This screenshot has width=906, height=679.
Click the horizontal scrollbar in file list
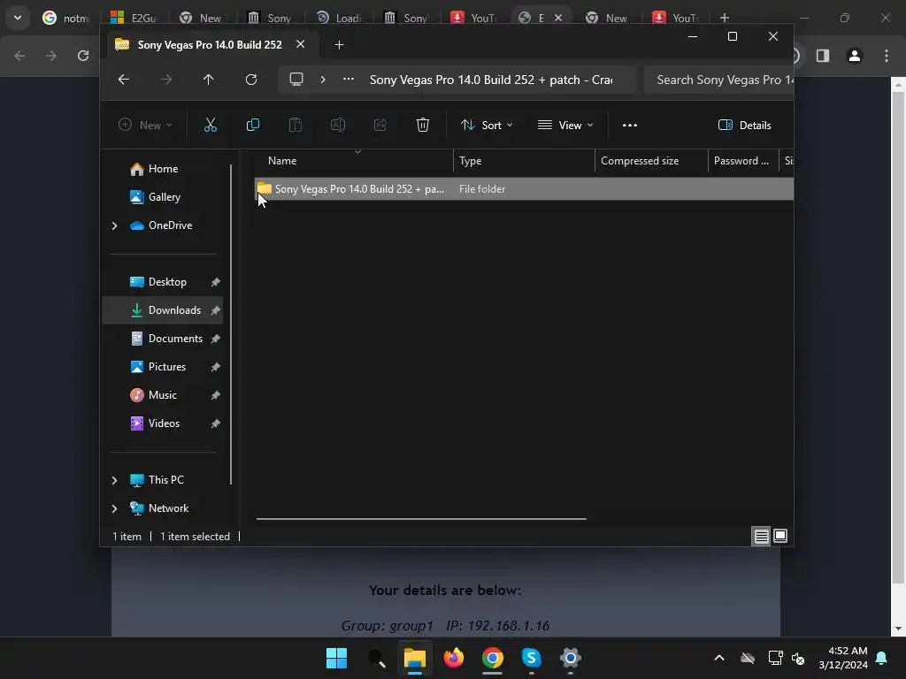pyautogui.click(x=421, y=518)
